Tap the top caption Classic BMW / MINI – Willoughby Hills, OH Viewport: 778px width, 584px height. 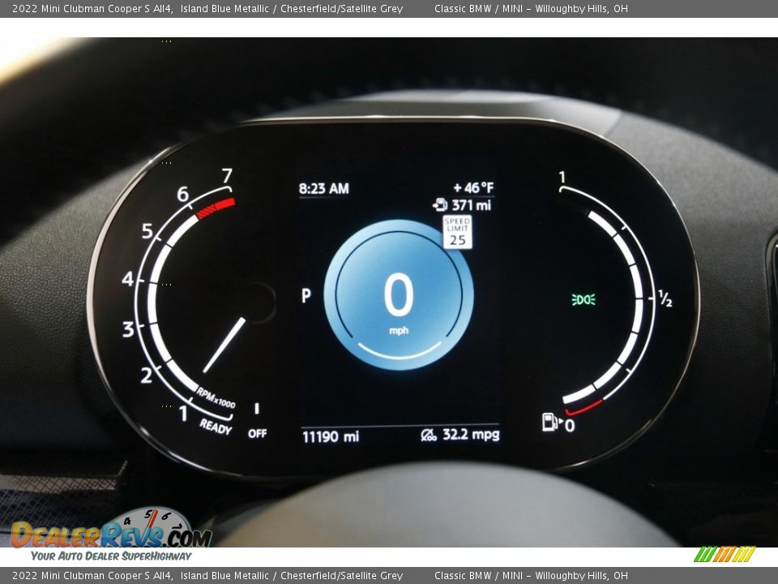(531, 8)
